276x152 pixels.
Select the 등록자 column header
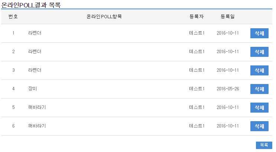(x=197, y=16)
